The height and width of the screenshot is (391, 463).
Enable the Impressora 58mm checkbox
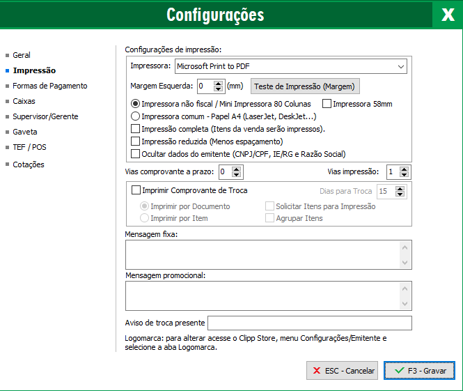(327, 104)
